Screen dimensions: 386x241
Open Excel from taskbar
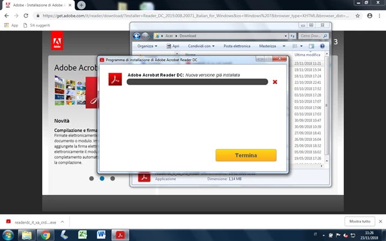coord(82,235)
